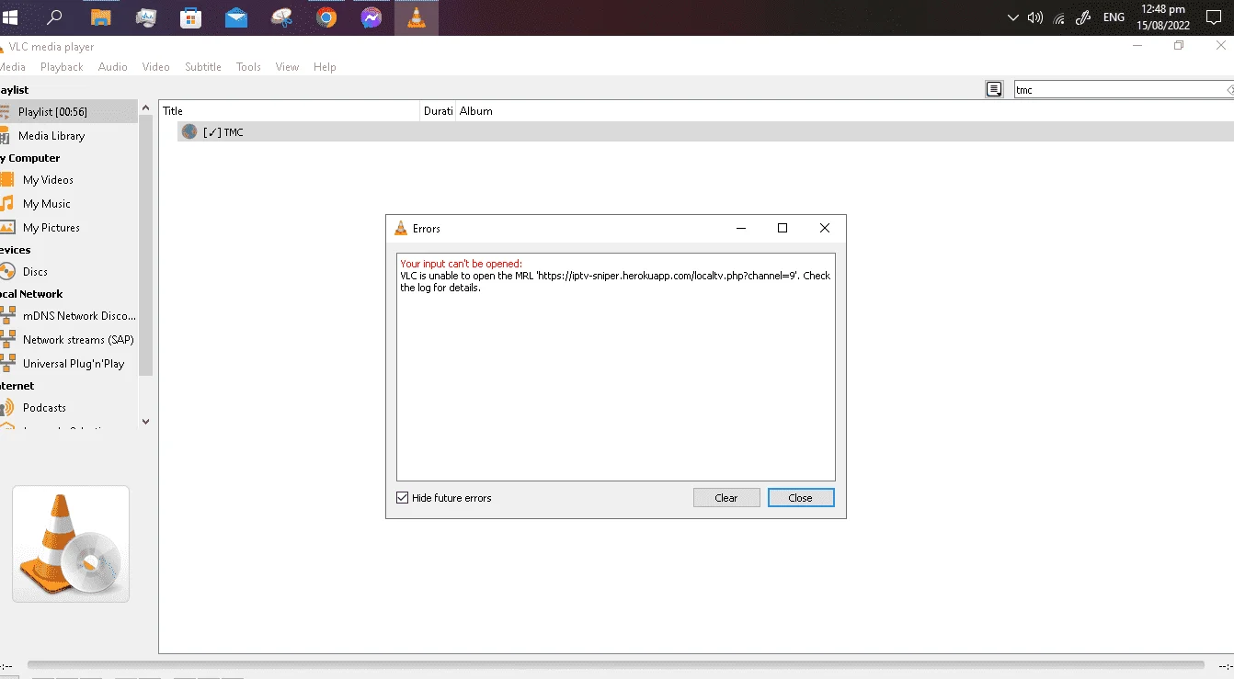Open the taskbar search magnifier
1234x679 pixels.
pyautogui.click(x=55, y=17)
